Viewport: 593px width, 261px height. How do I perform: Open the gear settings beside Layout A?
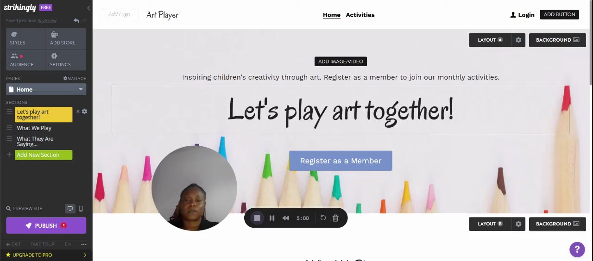coord(518,40)
